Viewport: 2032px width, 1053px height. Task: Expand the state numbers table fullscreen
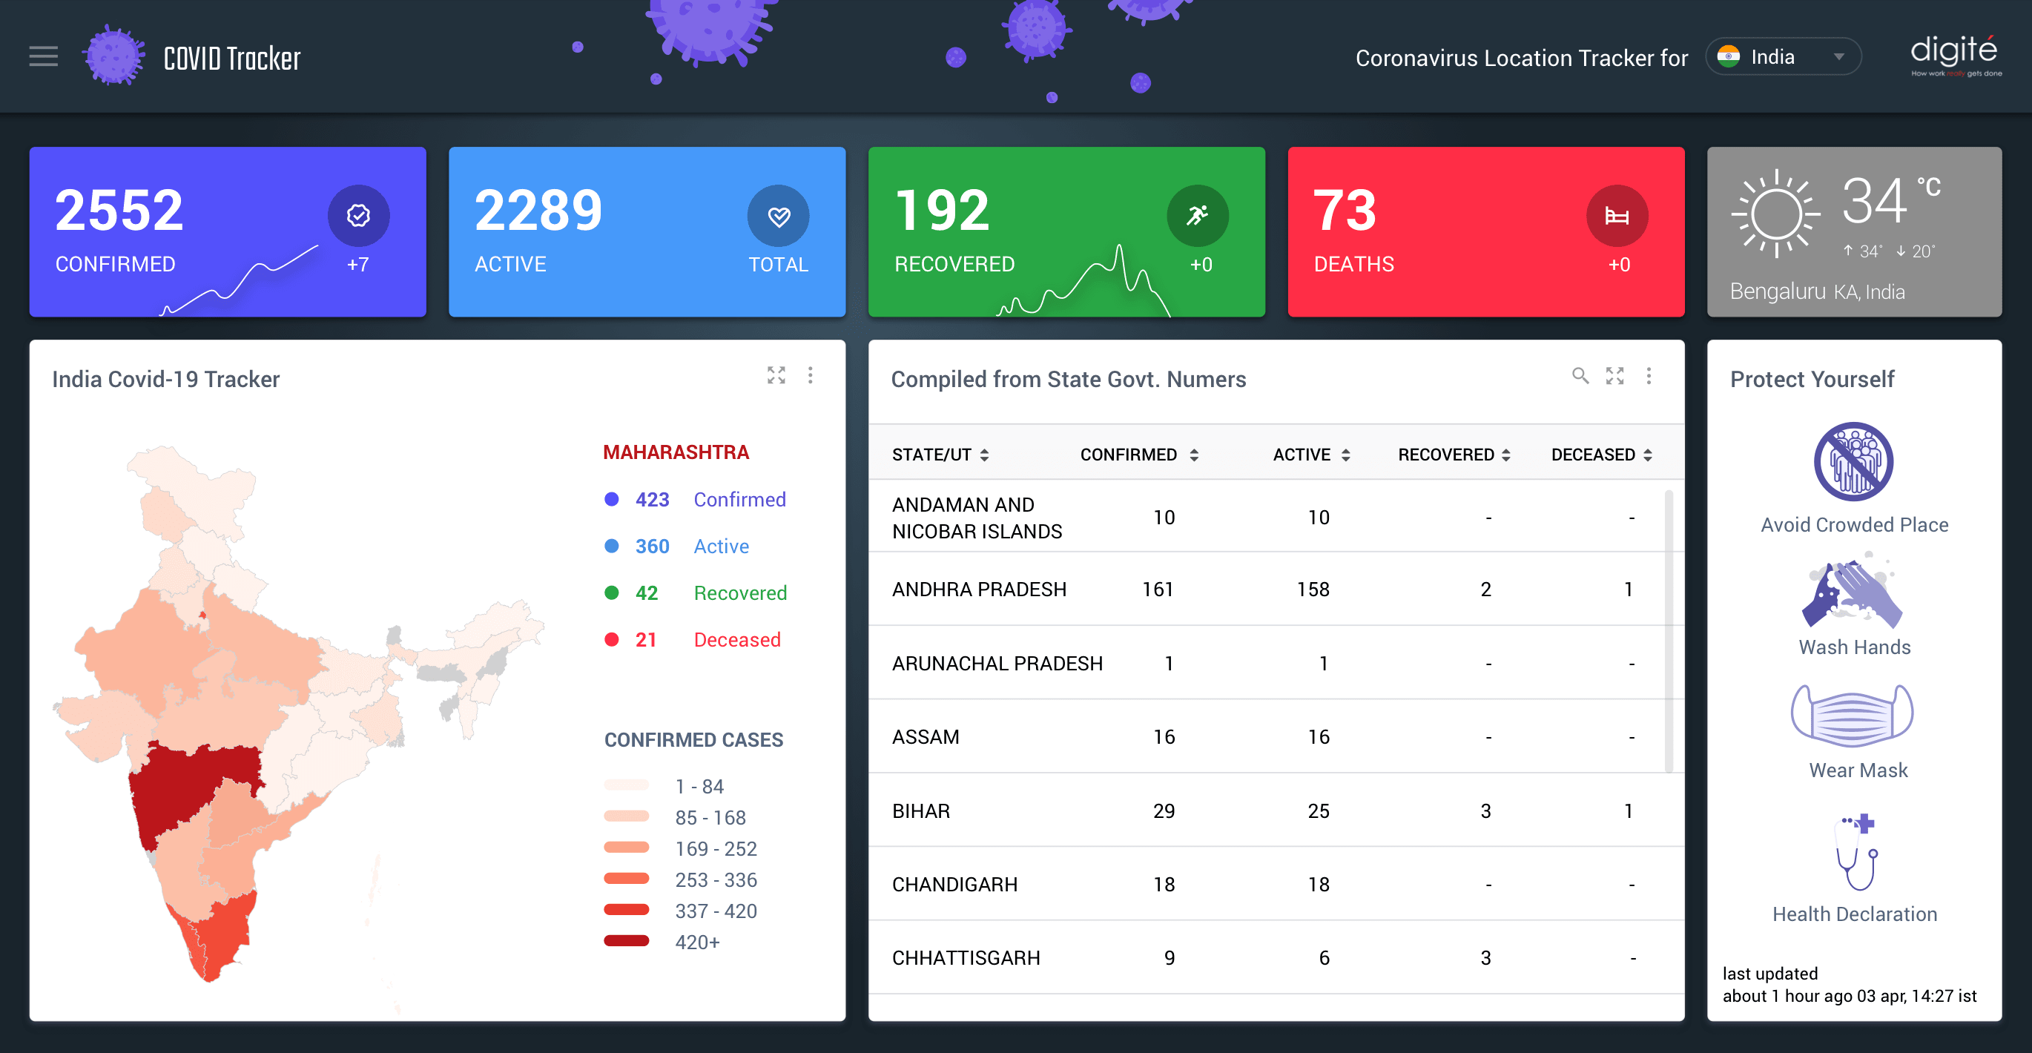pos(1614,376)
